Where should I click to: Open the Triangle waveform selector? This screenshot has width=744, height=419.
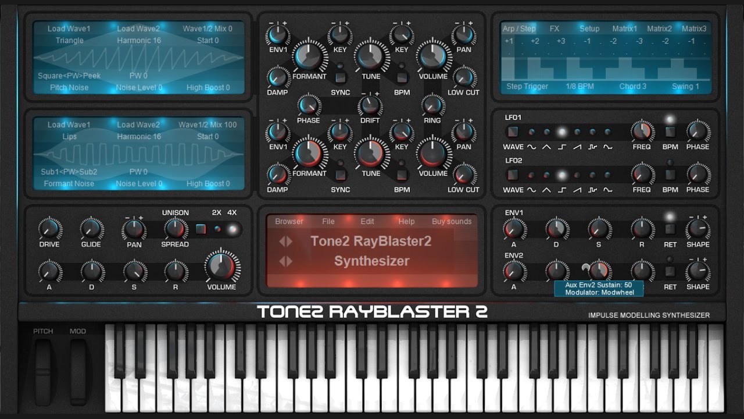click(69, 41)
